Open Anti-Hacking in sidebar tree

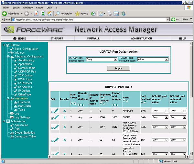[26, 60]
